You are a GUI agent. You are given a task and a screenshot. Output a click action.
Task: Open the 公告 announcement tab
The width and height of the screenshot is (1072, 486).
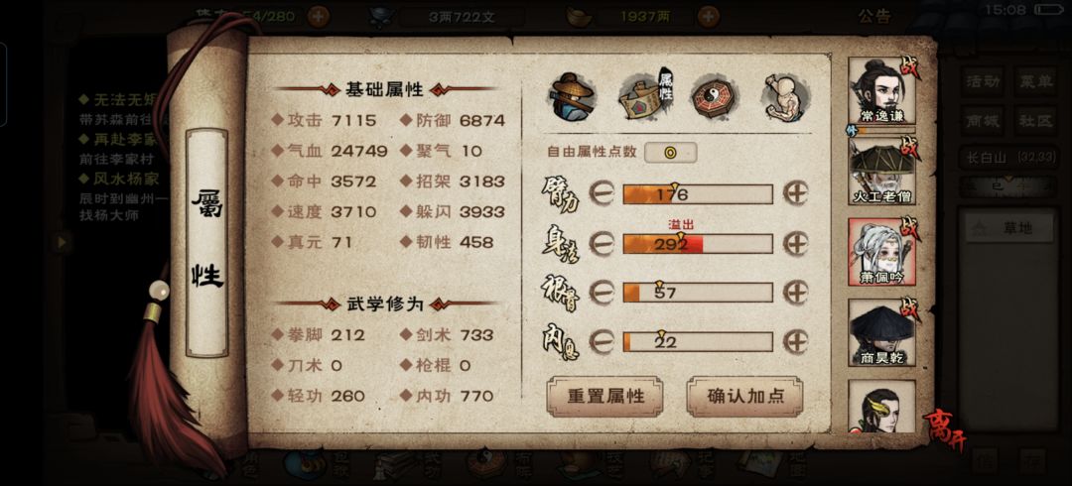click(874, 17)
